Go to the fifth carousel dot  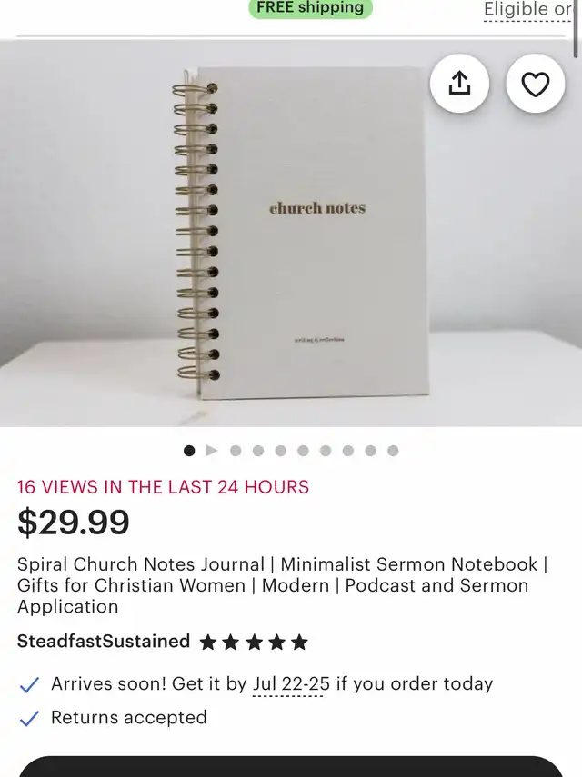point(281,451)
